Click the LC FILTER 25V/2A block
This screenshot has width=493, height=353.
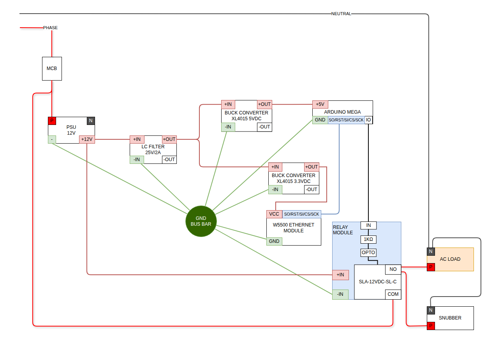153,149
